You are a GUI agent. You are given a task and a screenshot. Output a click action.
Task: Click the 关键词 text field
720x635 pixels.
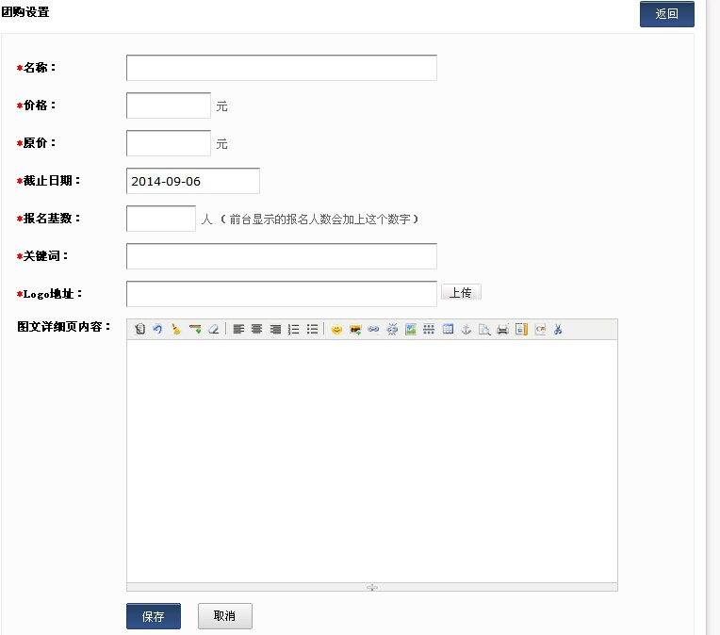[x=281, y=256]
